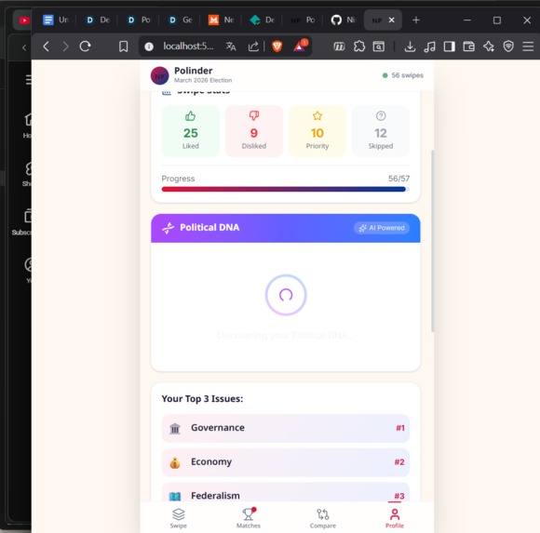540x533 pixels.
Task: Switch to the Google Docs 'Un' tab
Action: tap(56, 20)
